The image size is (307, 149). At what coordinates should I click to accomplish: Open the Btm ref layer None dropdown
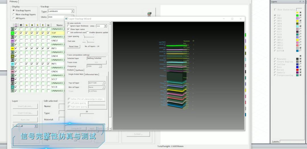coord(103,87)
